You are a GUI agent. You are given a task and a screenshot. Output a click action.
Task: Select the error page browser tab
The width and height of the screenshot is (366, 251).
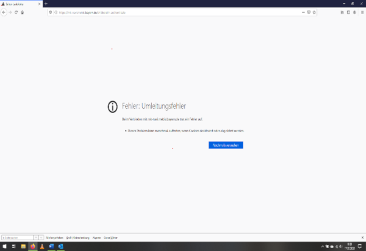pyautogui.click(x=18, y=4)
